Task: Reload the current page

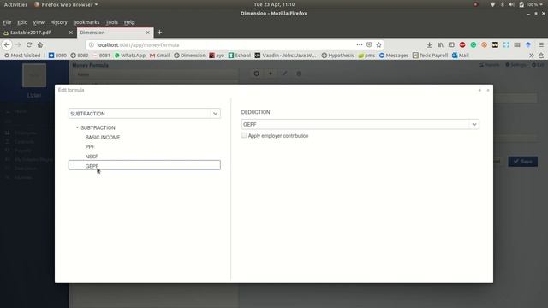Action: tap(29, 44)
